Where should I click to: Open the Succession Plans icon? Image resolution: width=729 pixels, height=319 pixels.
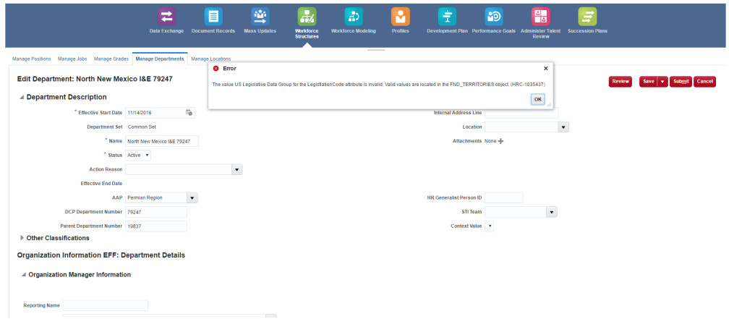587,17
